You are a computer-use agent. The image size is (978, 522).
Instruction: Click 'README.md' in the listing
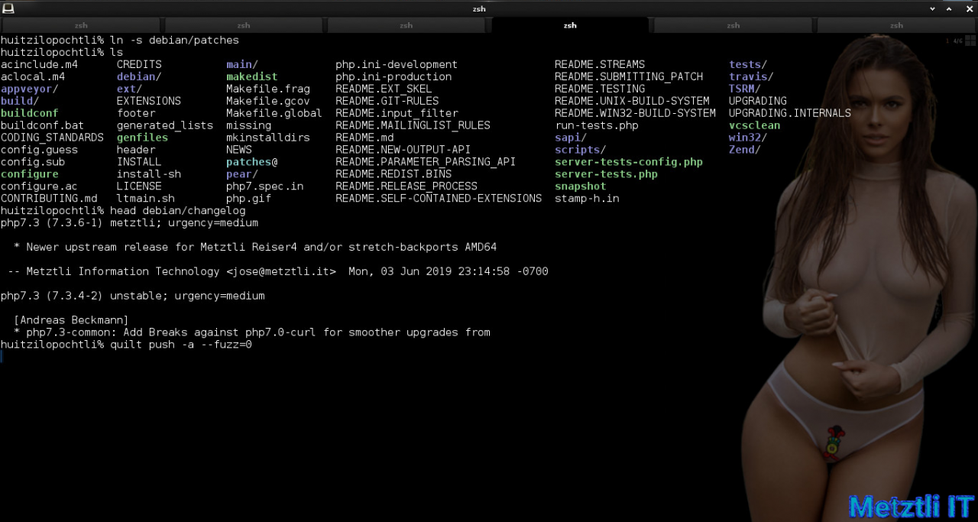(364, 138)
